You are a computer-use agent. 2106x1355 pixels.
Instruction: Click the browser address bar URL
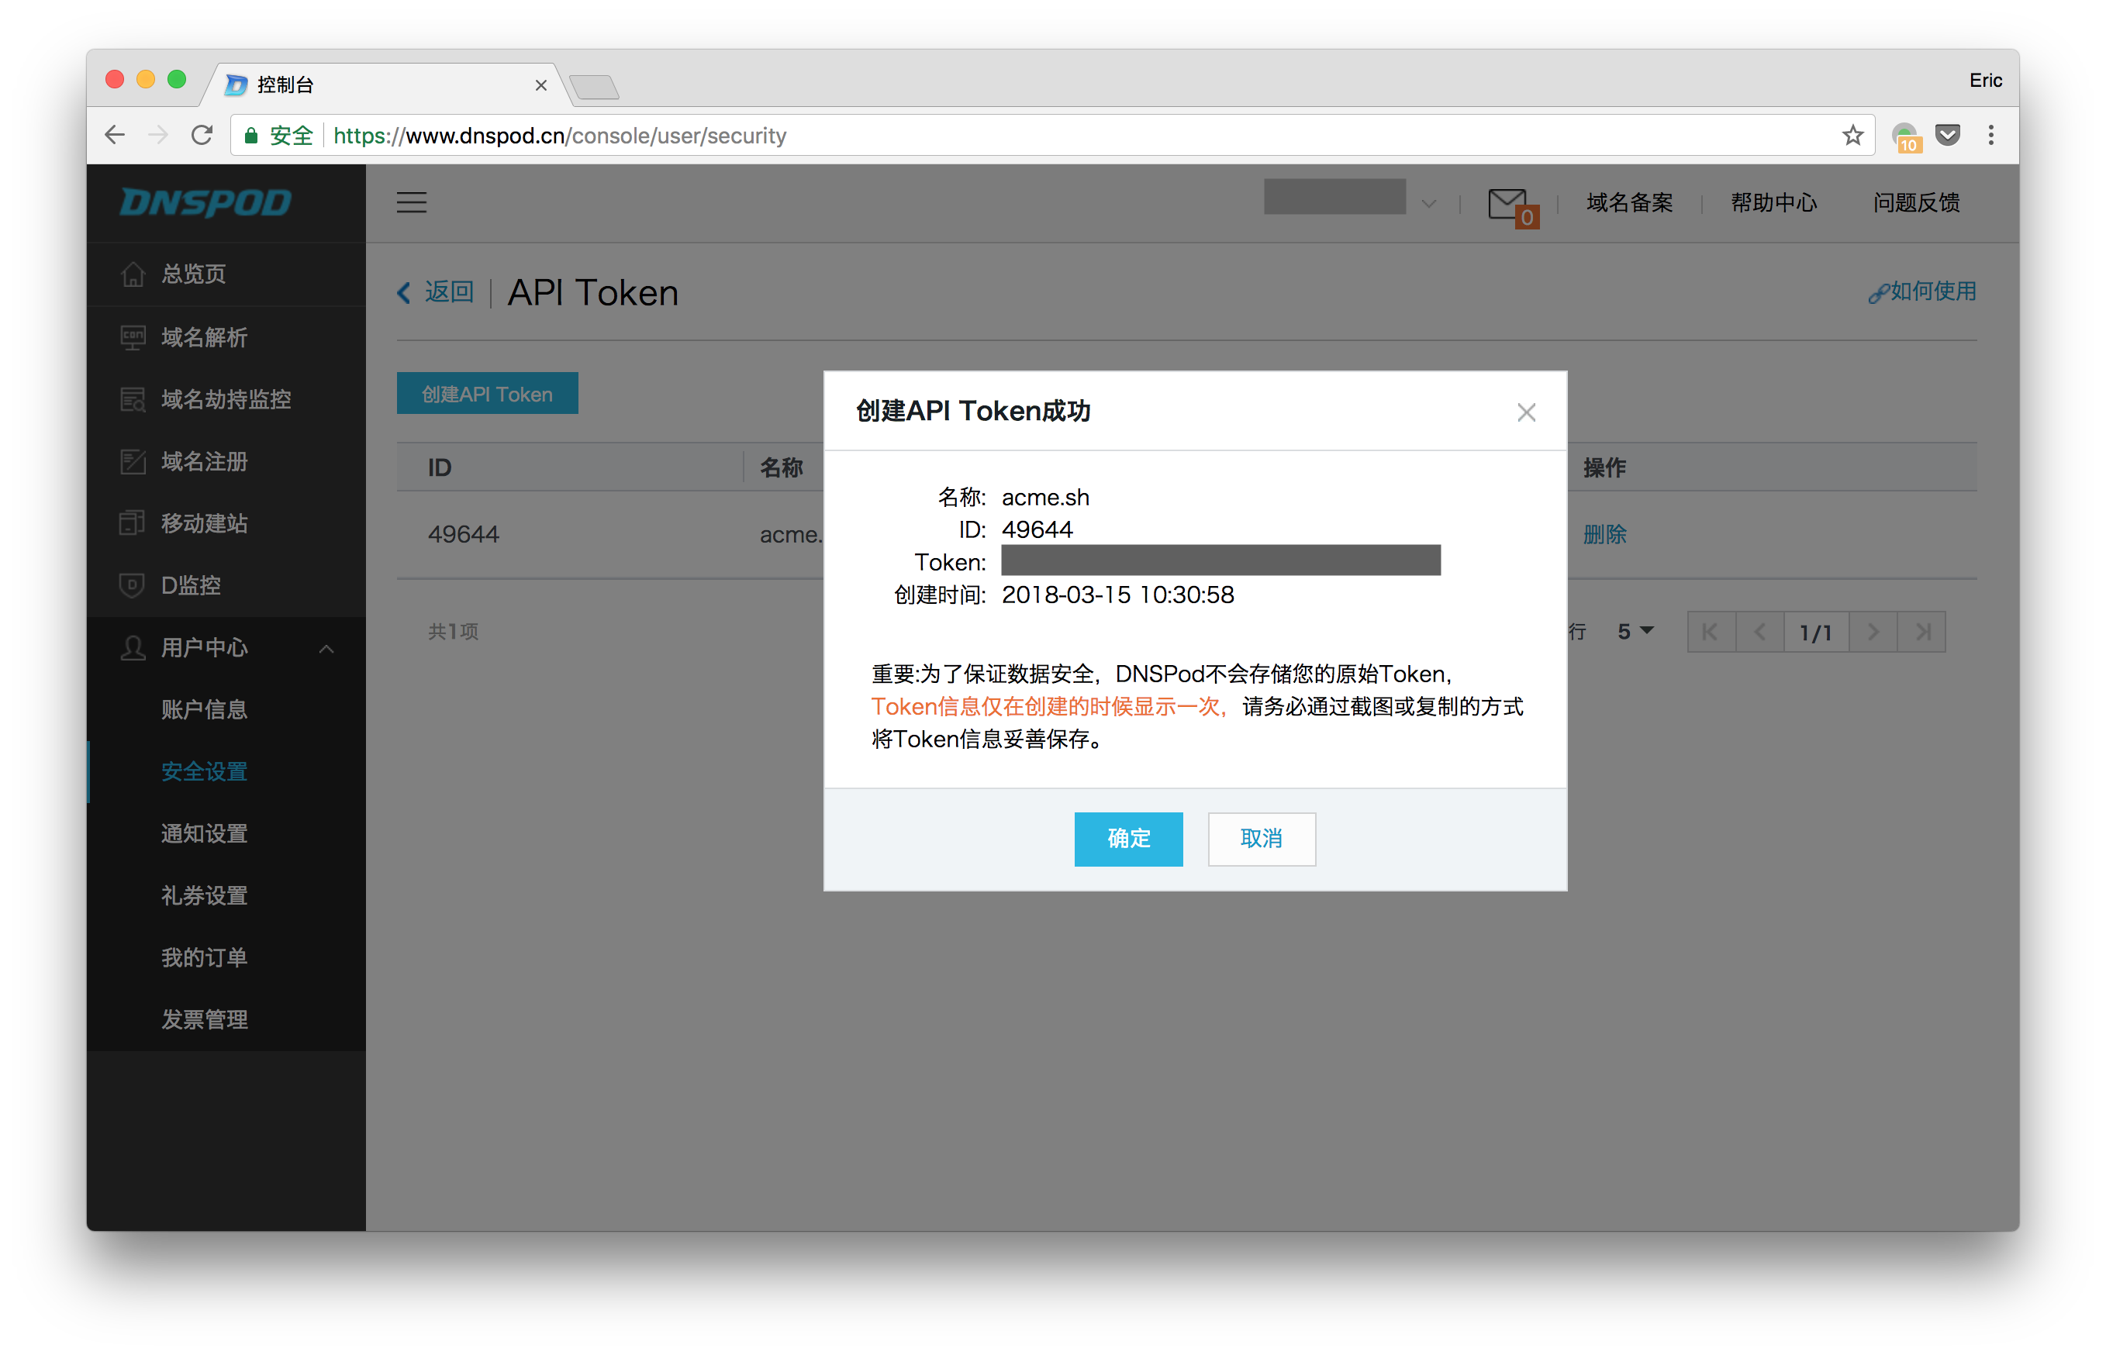[560, 136]
